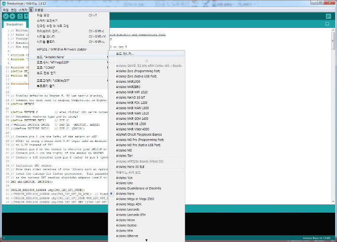337x242 pixels.
Task: Click the New sketch document icon
Action: pyautogui.click(x=20, y=16)
